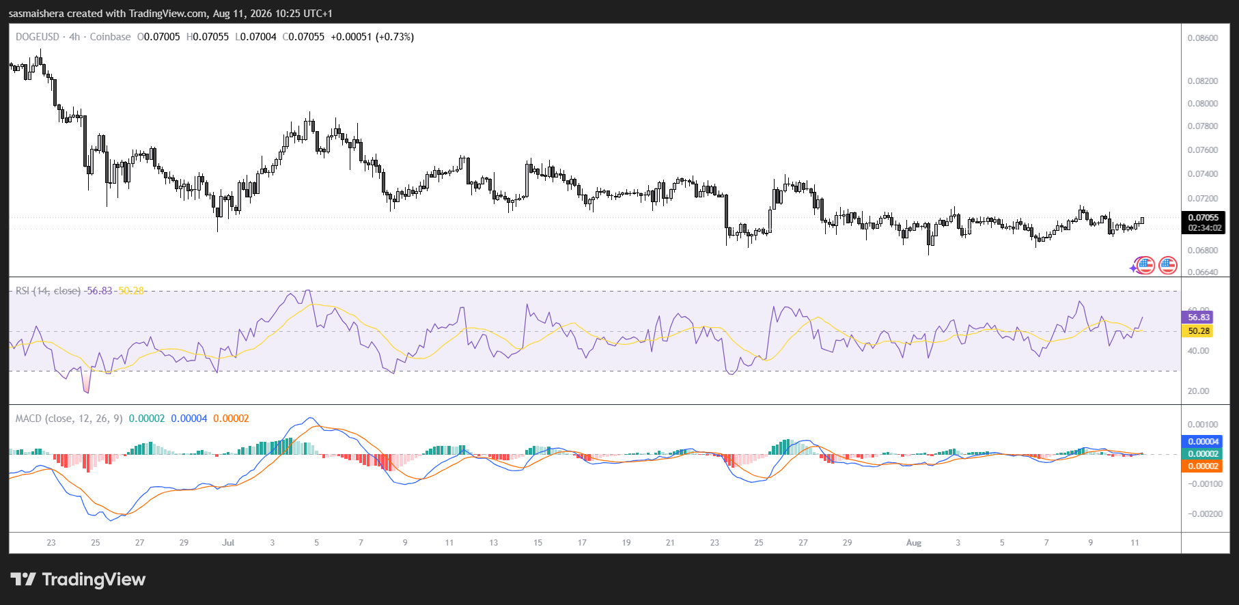The width and height of the screenshot is (1239, 605).
Task: Click the bar countdown timer 02:34:02
Action: [x=1203, y=228]
